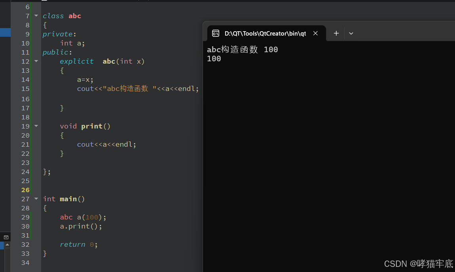Open a new terminal tab with the plus icon
Viewport: 455px width, 272px height.
336,34
